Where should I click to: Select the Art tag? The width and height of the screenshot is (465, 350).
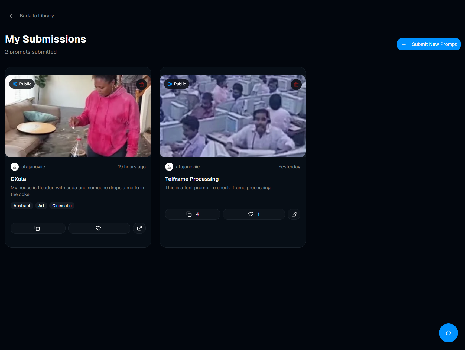tap(41, 206)
